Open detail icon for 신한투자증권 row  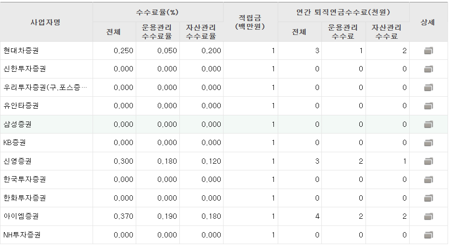click(428, 69)
